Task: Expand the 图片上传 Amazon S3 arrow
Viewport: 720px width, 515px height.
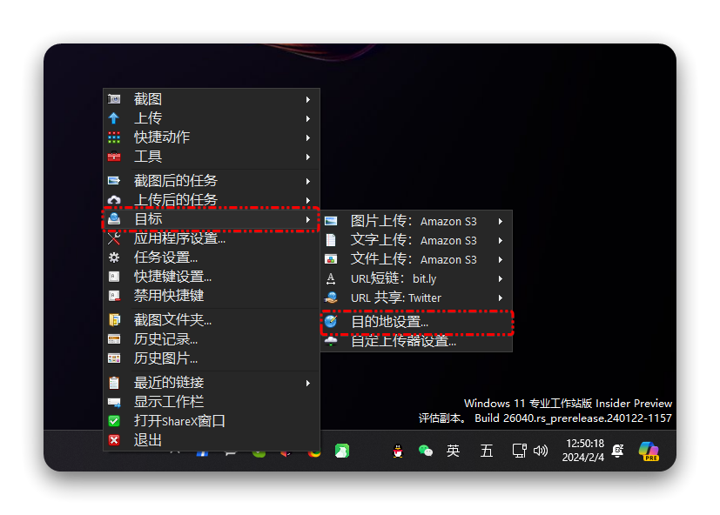Action: (501, 221)
